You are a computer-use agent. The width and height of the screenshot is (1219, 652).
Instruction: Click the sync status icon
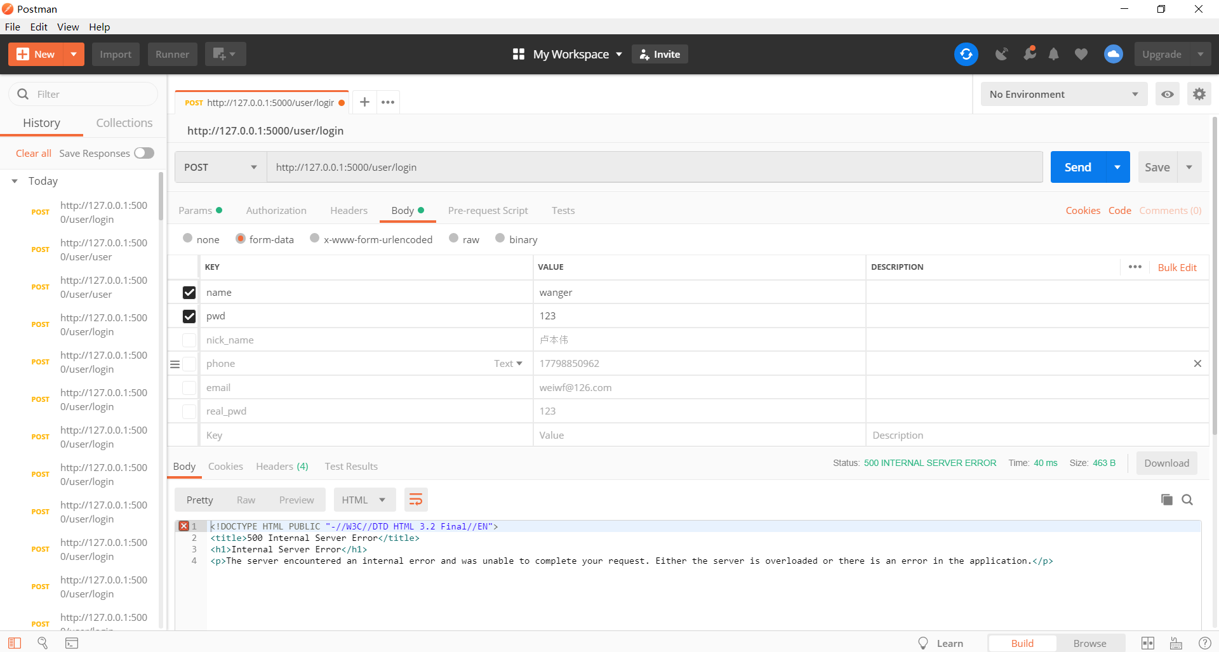click(966, 54)
